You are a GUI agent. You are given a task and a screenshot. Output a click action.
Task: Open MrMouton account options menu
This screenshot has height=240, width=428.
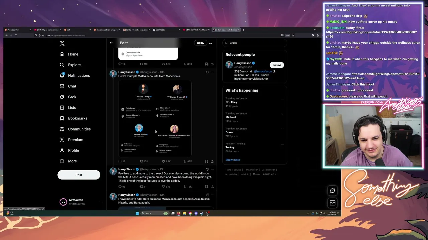click(x=101, y=202)
